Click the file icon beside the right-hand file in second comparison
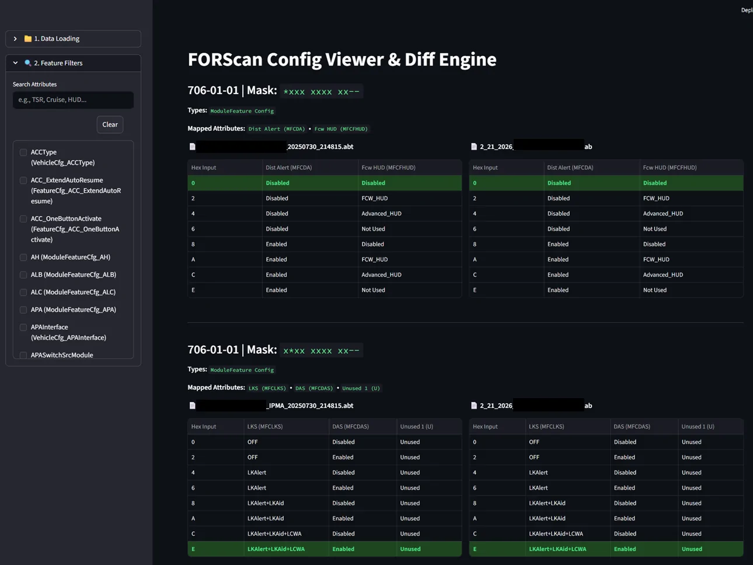 (x=473, y=405)
